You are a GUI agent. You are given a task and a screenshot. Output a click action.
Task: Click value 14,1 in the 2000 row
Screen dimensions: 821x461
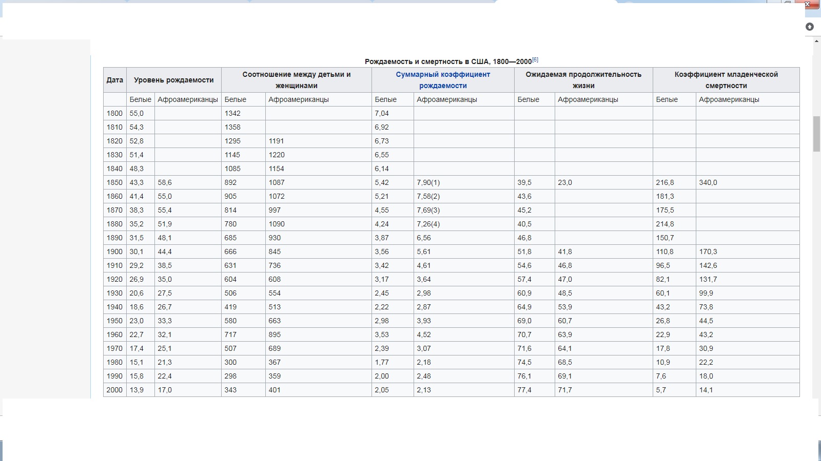706,390
